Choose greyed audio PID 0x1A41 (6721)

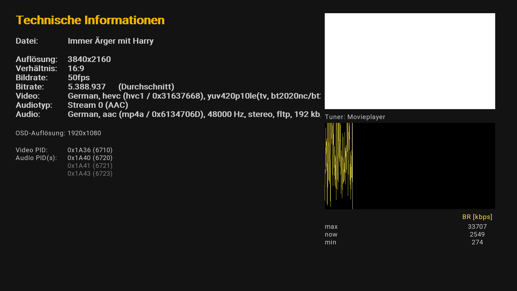(90, 166)
